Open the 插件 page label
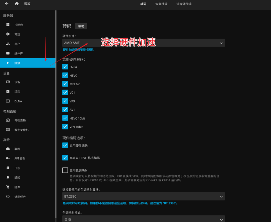This screenshot has width=271, height=222. (17, 187)
